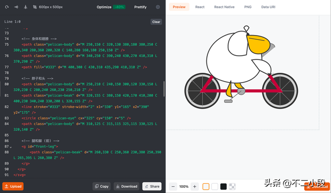Switch to the Preview tab
The width and height of the screenshot is (331, 193).
pyautogui.click(x=179, y=7)
